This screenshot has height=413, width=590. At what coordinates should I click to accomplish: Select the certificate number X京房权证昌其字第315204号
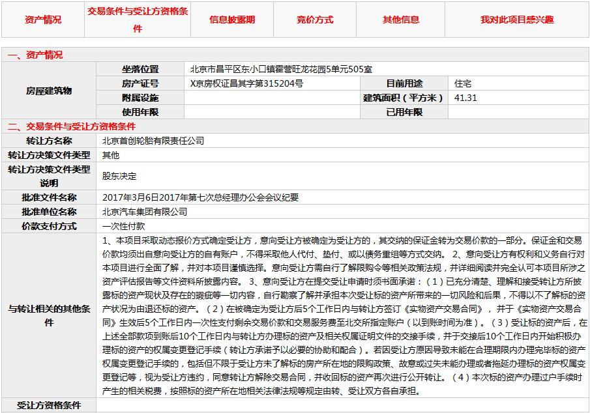click(x=246, y=83)
